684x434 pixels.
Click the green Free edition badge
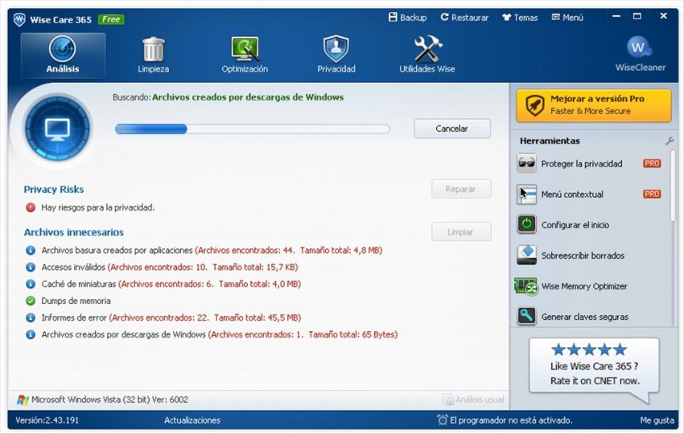[x=111, y=19]
